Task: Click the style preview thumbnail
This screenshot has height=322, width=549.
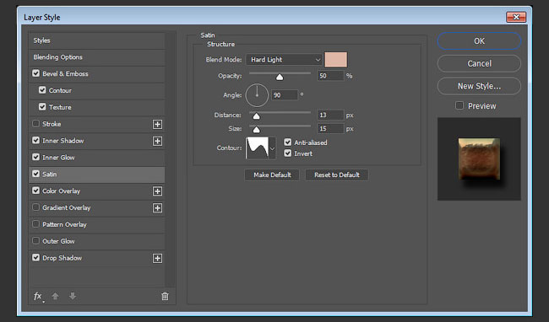Action: 479,159
